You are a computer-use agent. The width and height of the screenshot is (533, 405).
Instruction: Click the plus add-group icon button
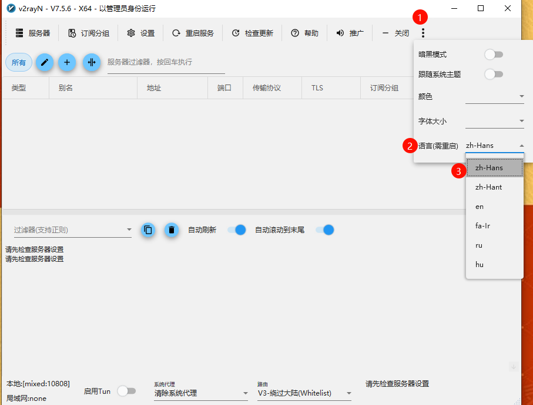tap(67, 62)
